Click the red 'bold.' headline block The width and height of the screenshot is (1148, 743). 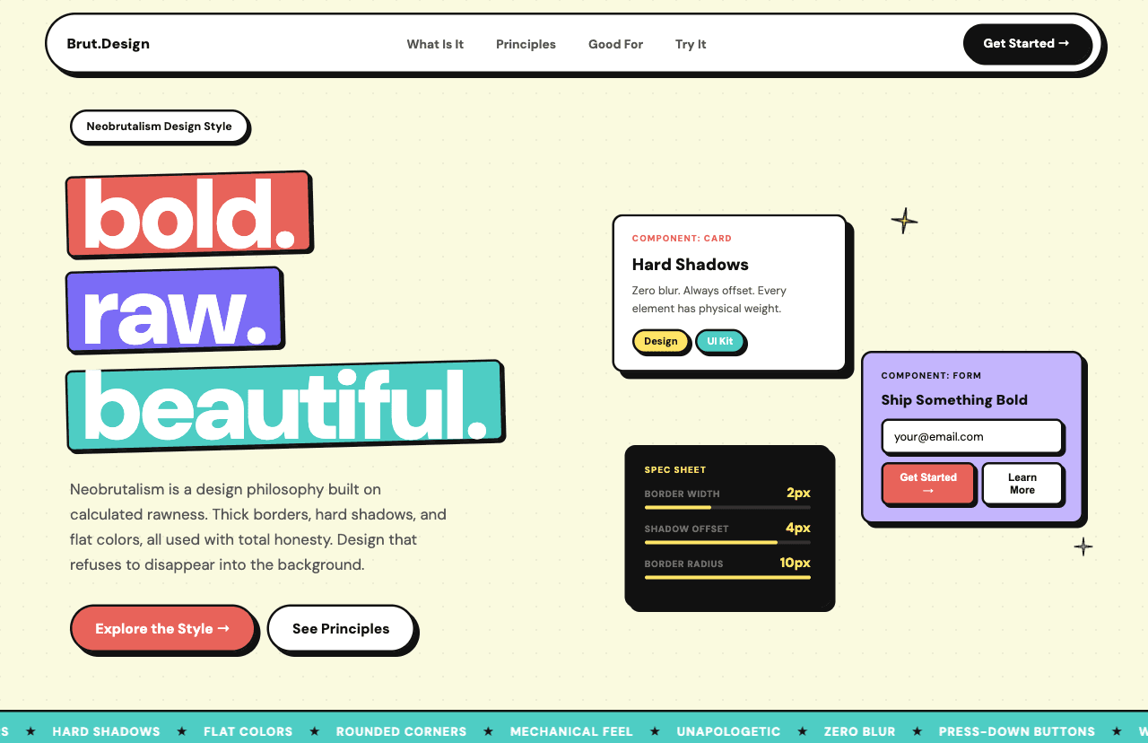pos(188,214)
